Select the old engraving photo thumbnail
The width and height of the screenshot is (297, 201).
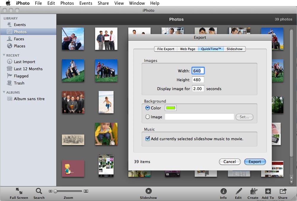[73, 140]
